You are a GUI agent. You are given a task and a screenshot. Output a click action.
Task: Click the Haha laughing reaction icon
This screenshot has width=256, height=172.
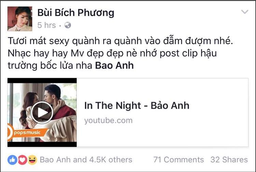coord(32,160)
